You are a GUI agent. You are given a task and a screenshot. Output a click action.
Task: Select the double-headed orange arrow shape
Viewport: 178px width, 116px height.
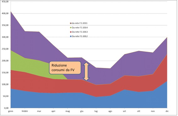pos(86,71)
